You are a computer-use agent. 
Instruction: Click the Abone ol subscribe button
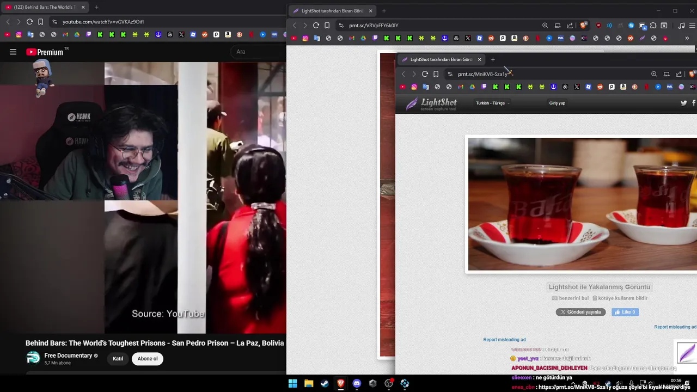(148, 359)
